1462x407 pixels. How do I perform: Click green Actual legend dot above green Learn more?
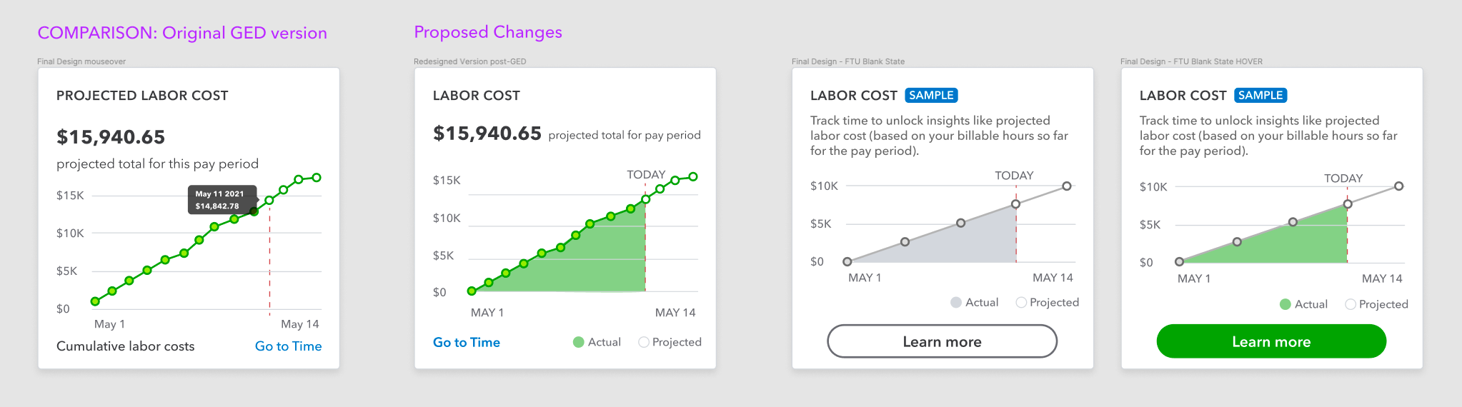(x=1286, y=305)
